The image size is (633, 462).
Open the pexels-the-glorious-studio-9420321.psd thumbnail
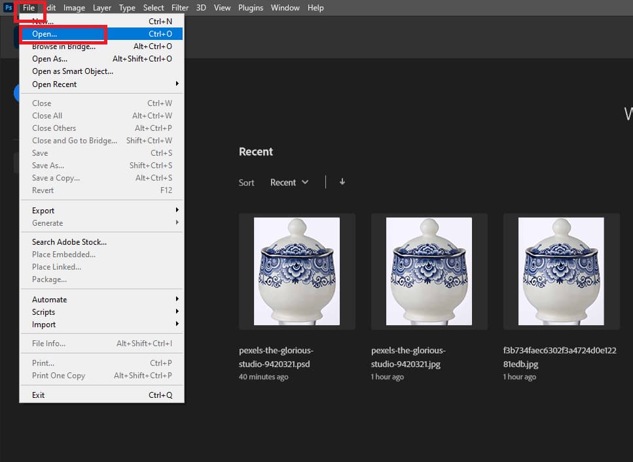tap(297, 271)
